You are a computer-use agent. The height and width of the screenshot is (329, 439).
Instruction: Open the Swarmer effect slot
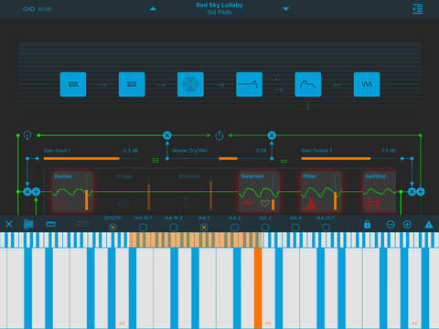pos(259,192)
